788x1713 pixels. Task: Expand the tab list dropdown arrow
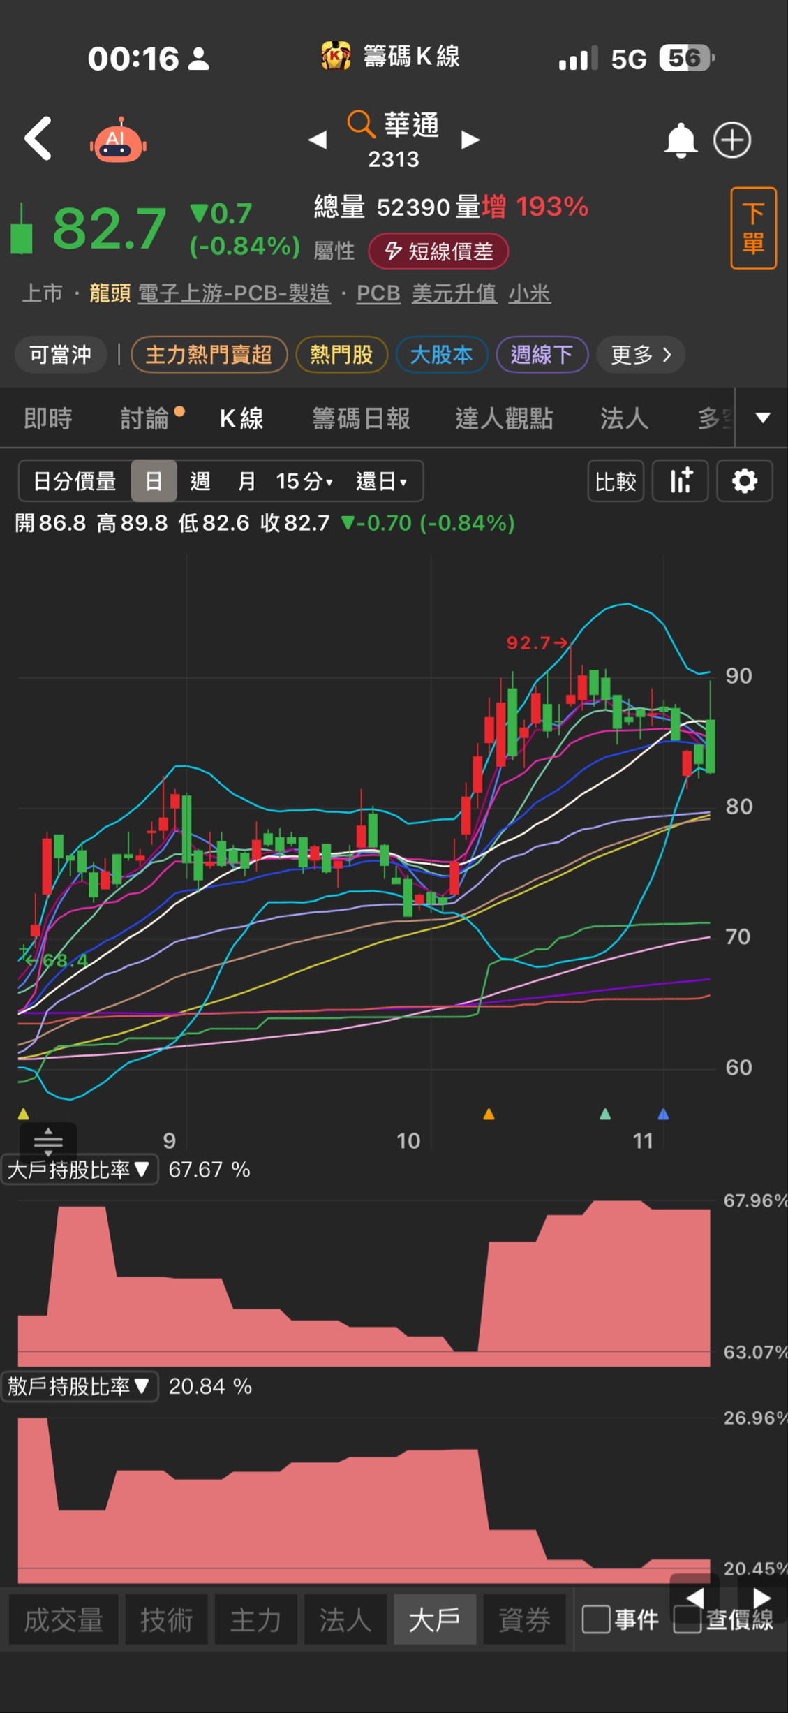(x=762, y=418)
